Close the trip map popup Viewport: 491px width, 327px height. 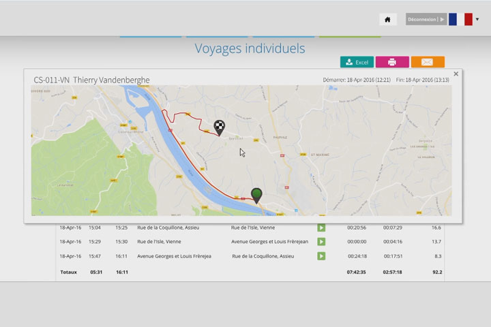click(456, 74)
